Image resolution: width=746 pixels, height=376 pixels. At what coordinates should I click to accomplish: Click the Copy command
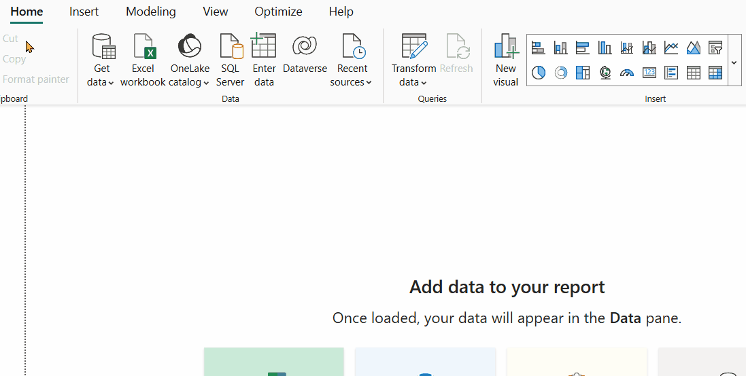pyautogui.click(x=14, y=59)
